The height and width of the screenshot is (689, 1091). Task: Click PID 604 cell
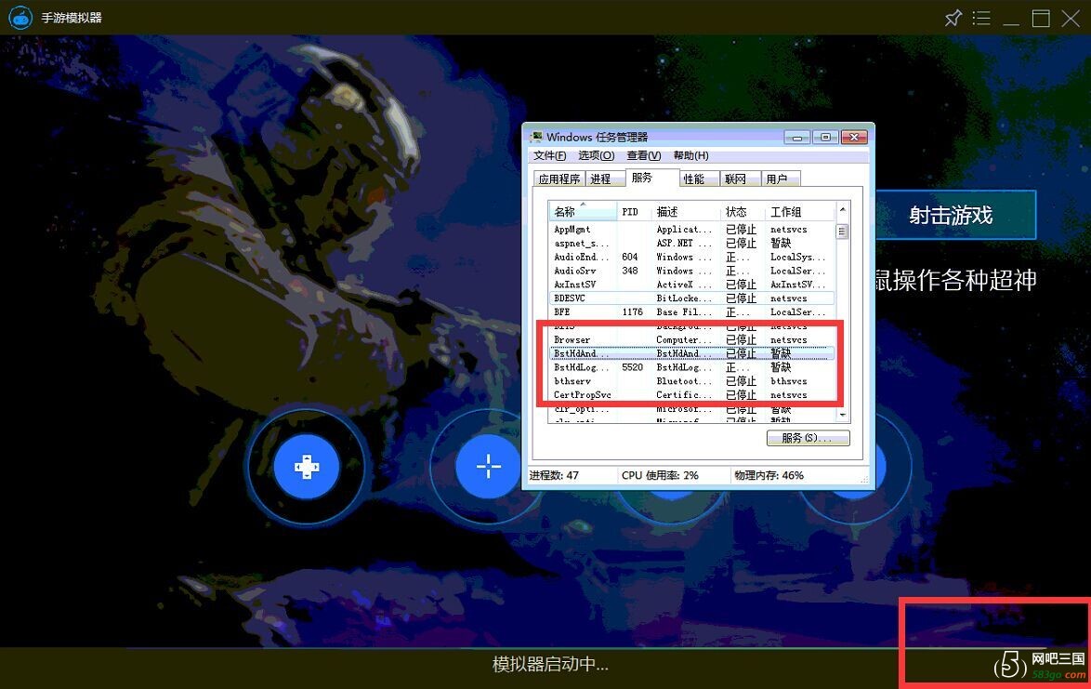pyautogui.click(x=630, y=257)
